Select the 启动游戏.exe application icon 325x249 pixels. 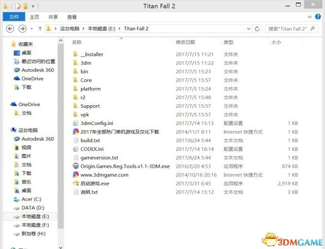[76, 183]
